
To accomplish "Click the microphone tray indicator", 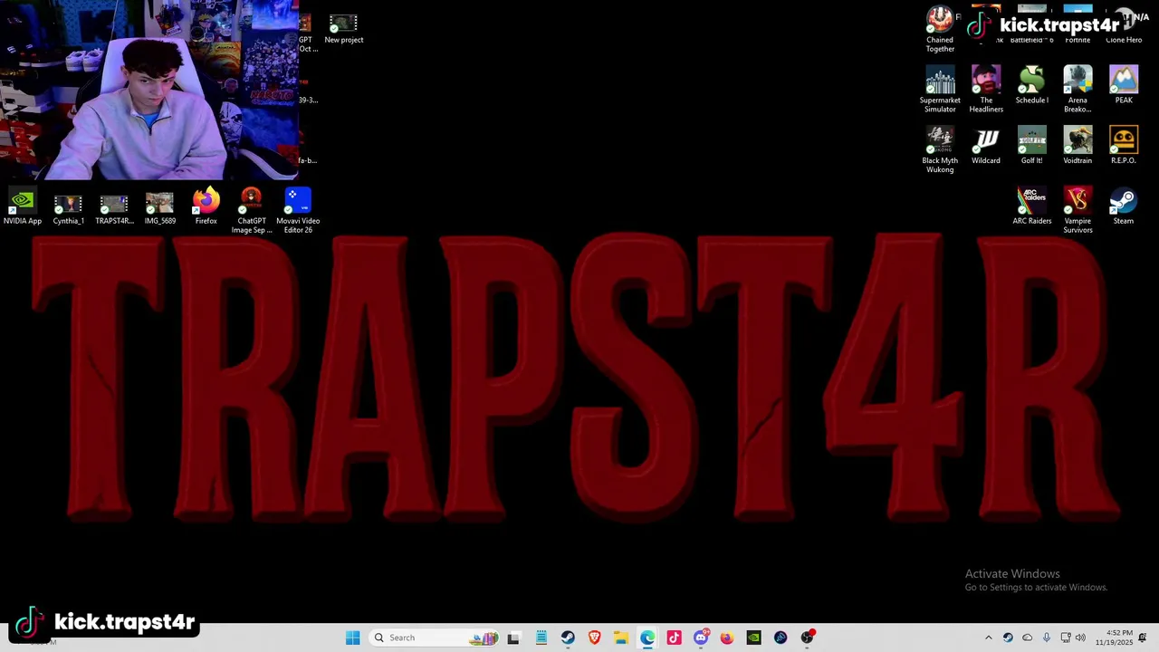I will click(1047, 638).
